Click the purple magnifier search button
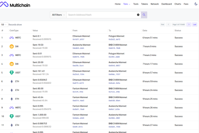 (144, 15)
